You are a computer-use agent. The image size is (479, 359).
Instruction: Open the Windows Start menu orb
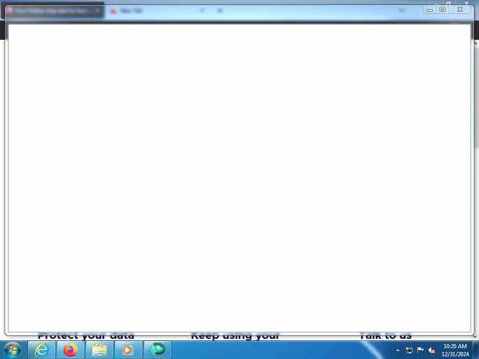12,350
